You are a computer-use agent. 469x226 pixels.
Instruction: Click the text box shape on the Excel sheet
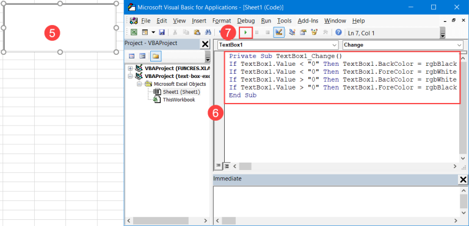coord(60,28)
